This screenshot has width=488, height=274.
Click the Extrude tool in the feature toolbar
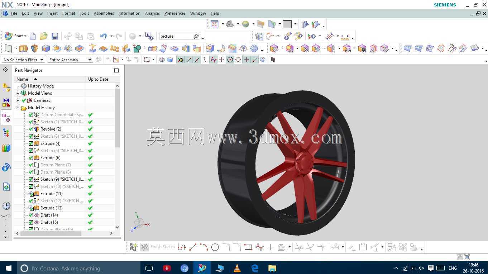tap(23, 48)
